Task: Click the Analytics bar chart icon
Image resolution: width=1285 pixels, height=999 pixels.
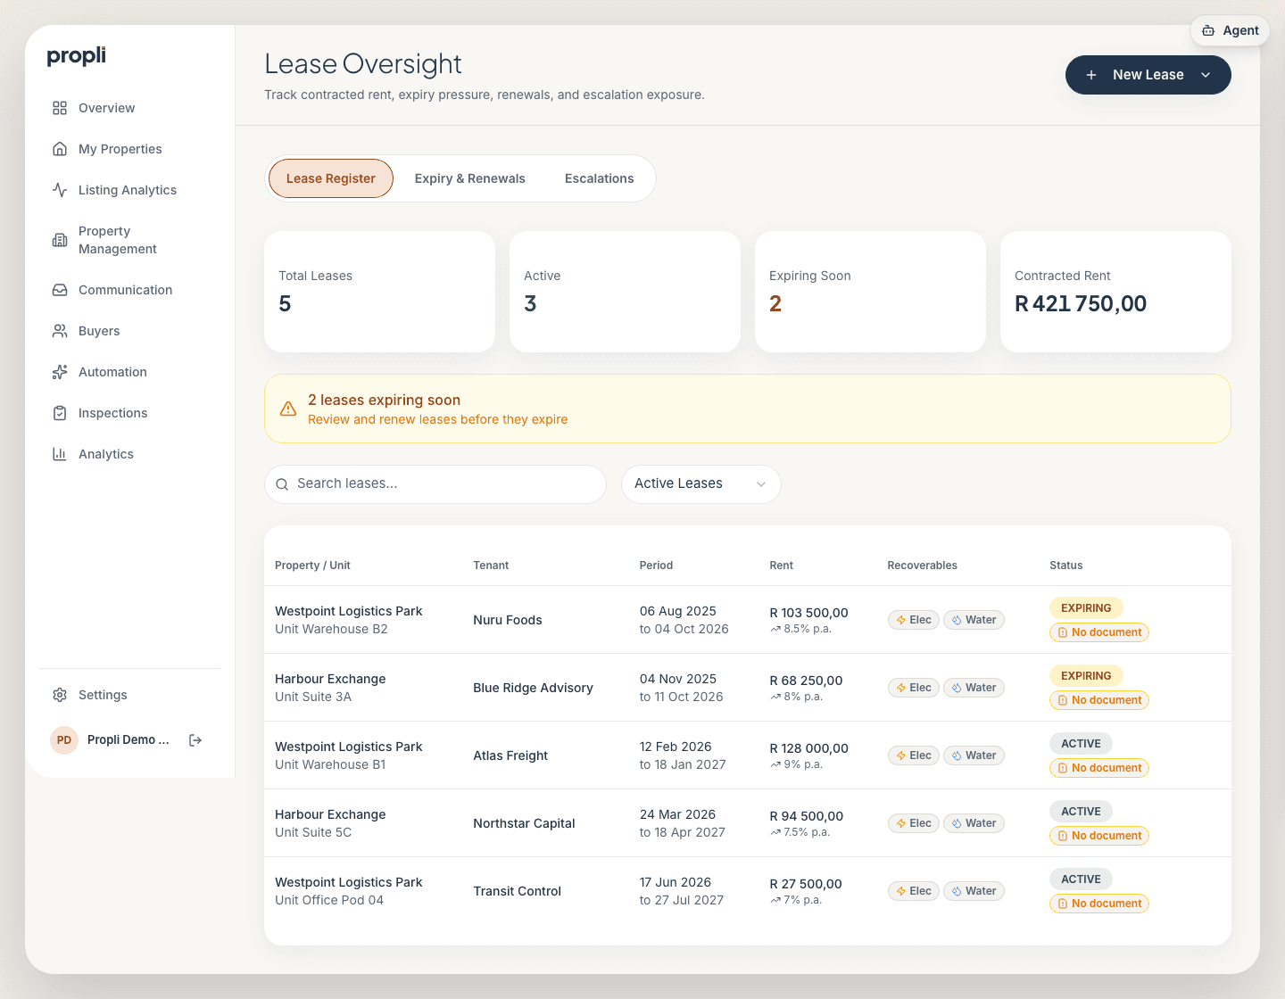Action: [60, 454]
